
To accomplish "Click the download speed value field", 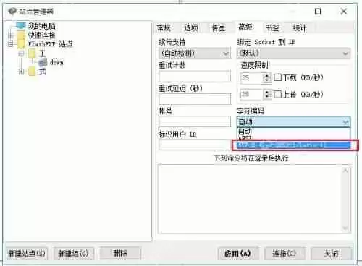I will [251, 77].
